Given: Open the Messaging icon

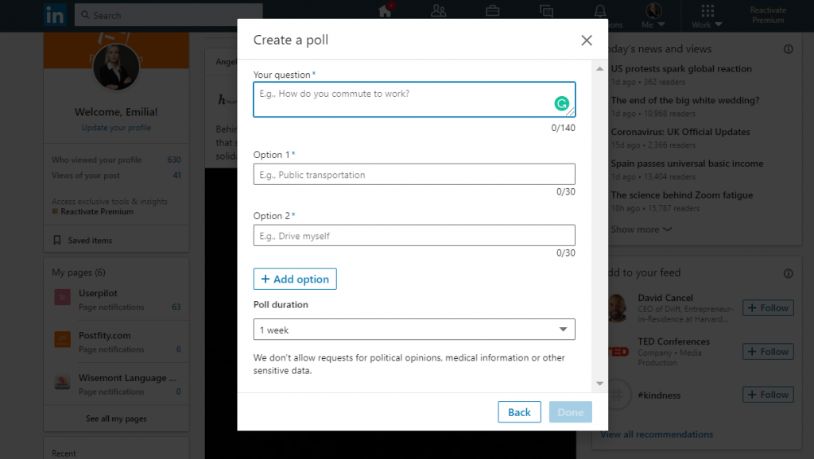Looking at the screenshot, I should coord(546,10).
